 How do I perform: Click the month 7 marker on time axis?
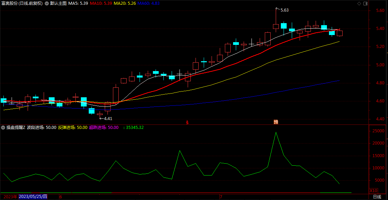point(221,197)
